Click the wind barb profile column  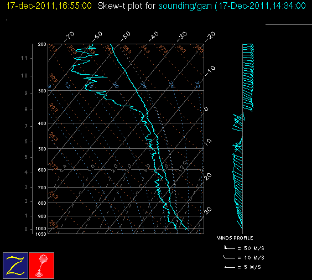[243, 139]
